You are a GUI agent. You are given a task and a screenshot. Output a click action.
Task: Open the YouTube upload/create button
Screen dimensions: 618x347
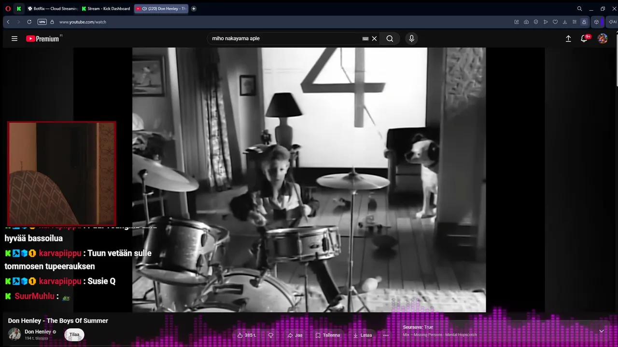click(568, 39)
